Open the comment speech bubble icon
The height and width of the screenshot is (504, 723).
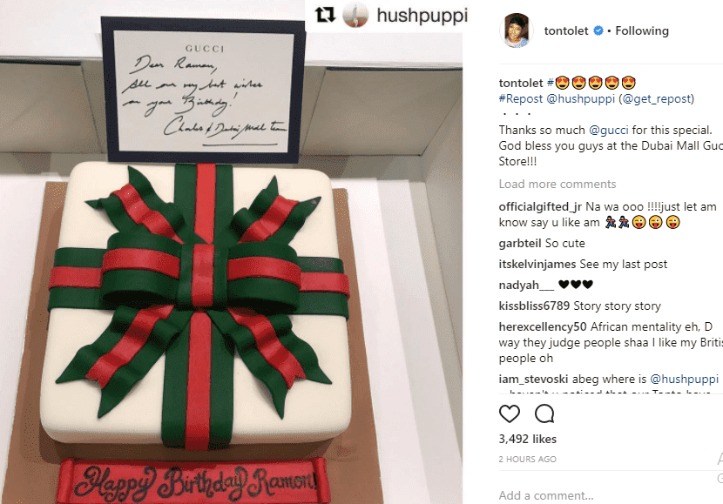point(544,413)
